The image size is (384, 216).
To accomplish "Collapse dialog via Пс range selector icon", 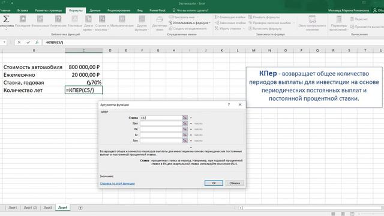I will click(185, 129).
